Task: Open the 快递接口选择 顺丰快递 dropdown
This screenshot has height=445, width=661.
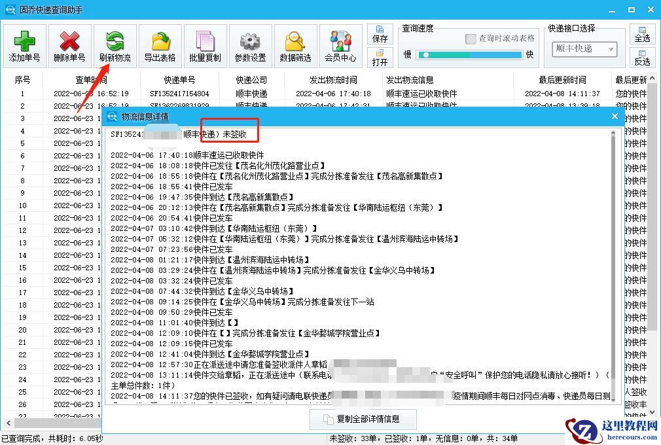Action: point(584,49)
